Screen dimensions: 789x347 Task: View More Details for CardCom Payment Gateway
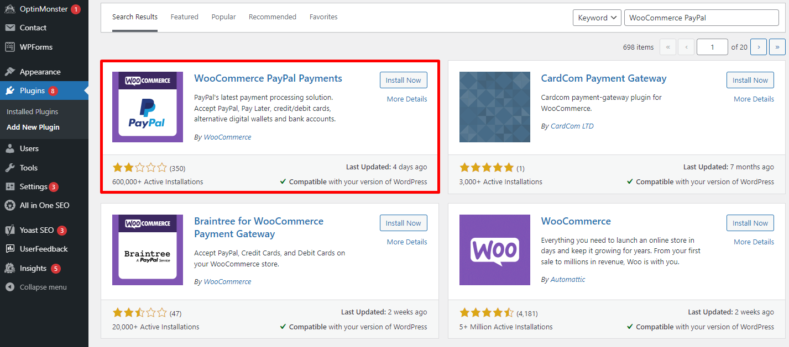(x=754, y=99)
